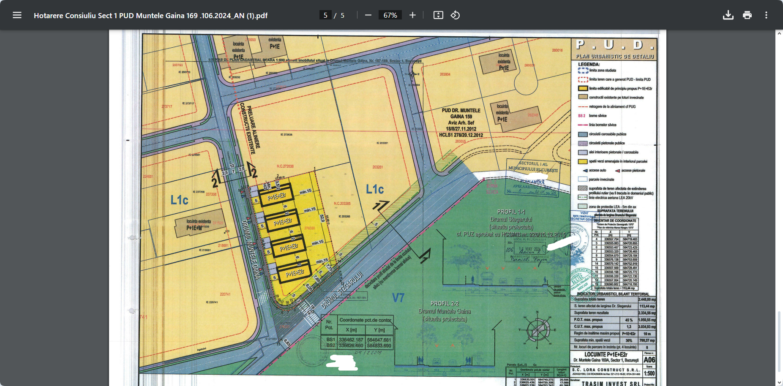
Task: Click the PROFIL 2-2 heading text
Action: pos(445,303)
